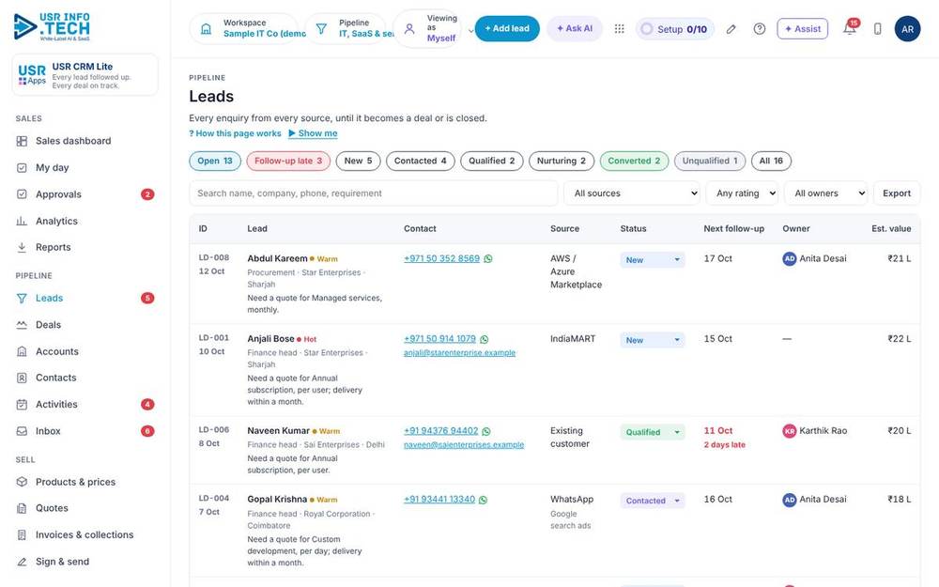Filter leads by Converted 2
This screenshot has width=939, height=587.
tap(634, 161)
